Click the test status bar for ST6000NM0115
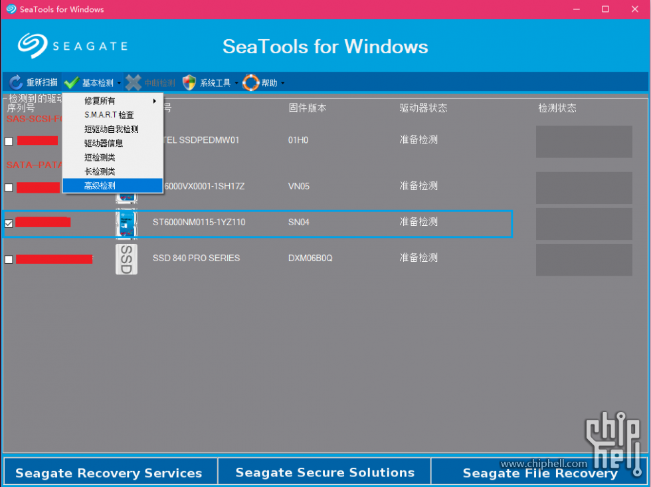 (584, 224)
